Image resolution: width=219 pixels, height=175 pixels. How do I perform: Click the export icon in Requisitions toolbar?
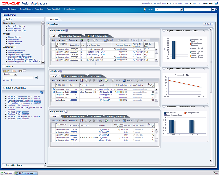88,40
